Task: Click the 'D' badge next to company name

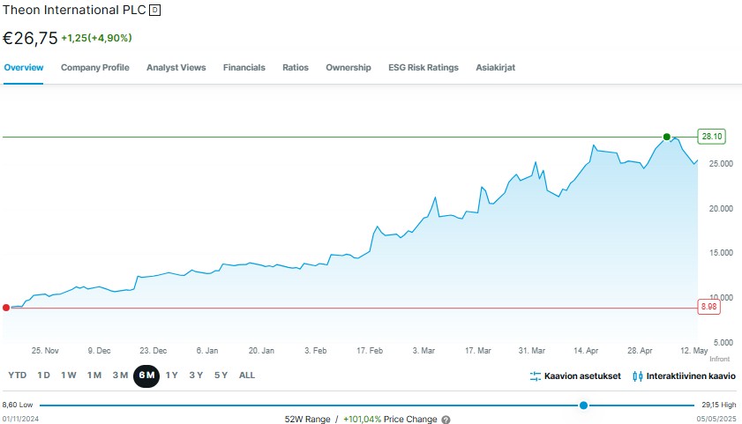Action: [x=154, y=11]
